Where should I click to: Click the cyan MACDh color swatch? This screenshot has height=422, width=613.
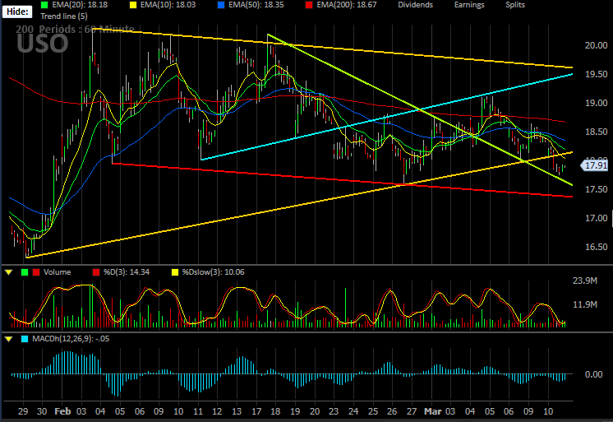(x=25, y=339)
